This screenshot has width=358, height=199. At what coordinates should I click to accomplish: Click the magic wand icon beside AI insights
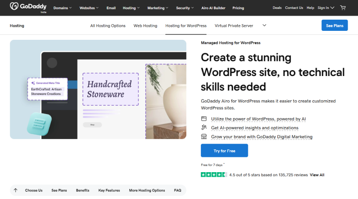[204, 127]
